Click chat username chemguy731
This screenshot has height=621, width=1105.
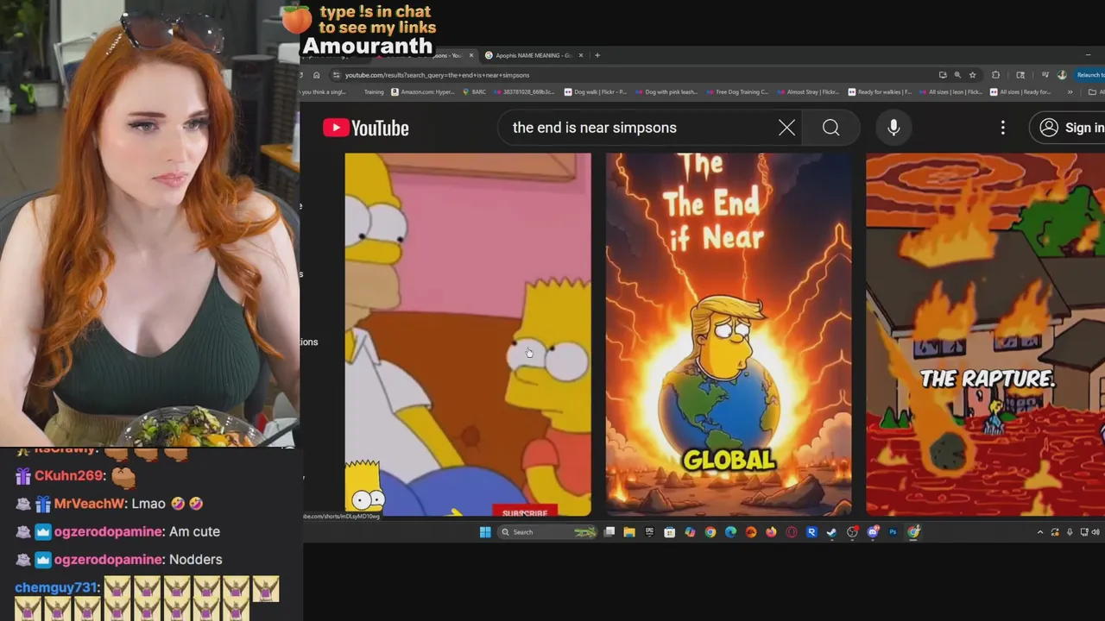[55, 587]
